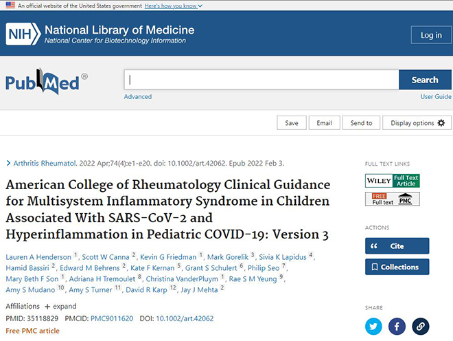Open the Send to menu

point(361,123)
